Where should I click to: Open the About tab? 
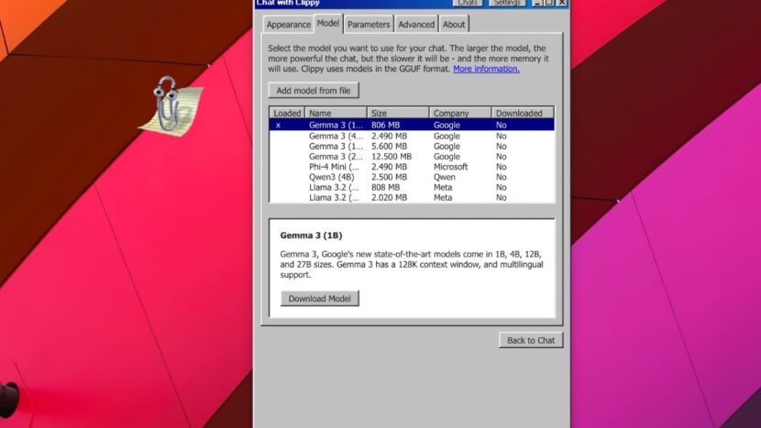454,24
